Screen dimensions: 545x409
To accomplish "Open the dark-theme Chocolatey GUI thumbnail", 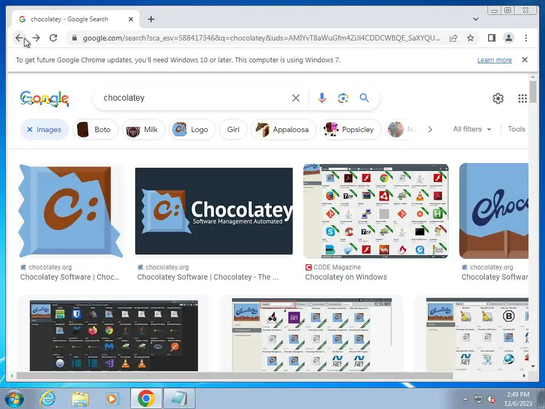I will 114,336.
